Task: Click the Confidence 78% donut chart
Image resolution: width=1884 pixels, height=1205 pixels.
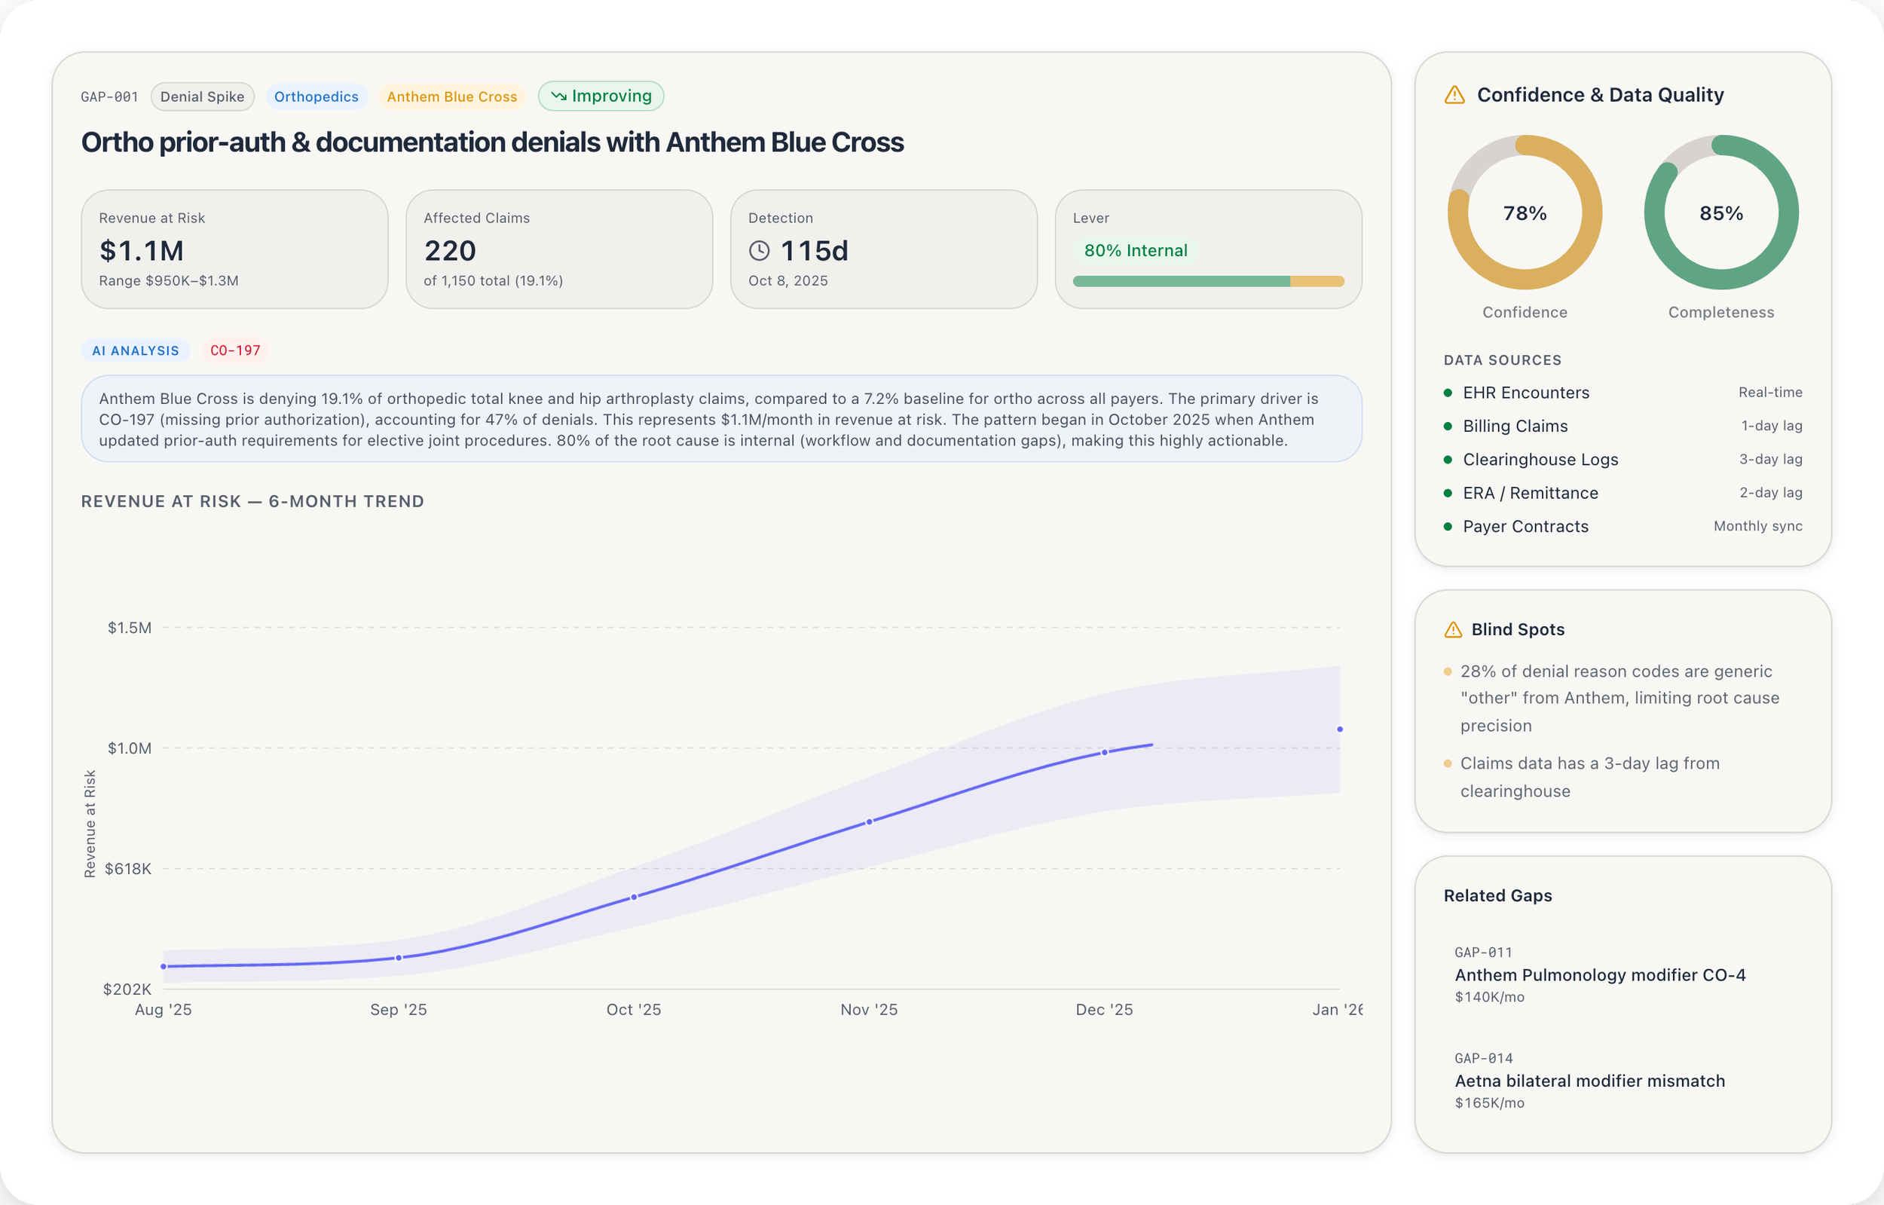Action: coord(1524,212)
